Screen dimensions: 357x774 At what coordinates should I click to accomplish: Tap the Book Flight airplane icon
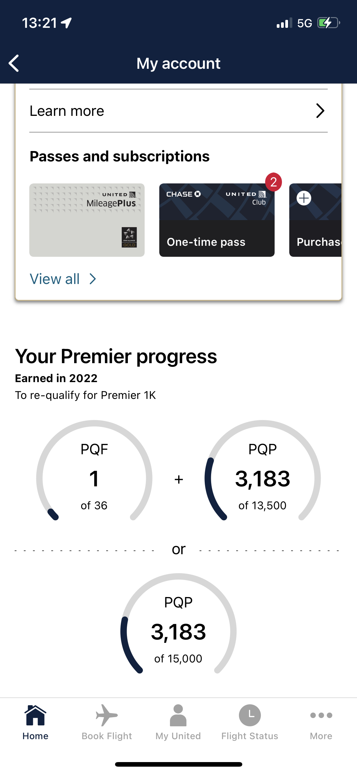(x=106, y=715)
